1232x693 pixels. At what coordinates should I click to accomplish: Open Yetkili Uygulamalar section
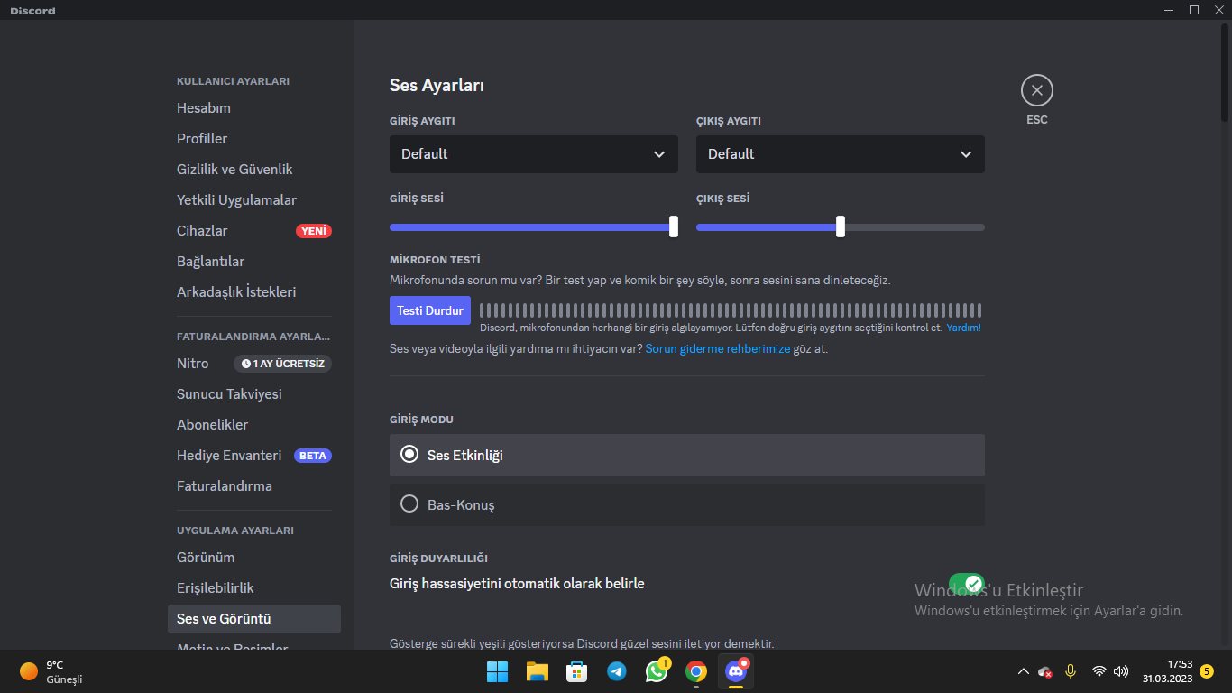point(254,200)
